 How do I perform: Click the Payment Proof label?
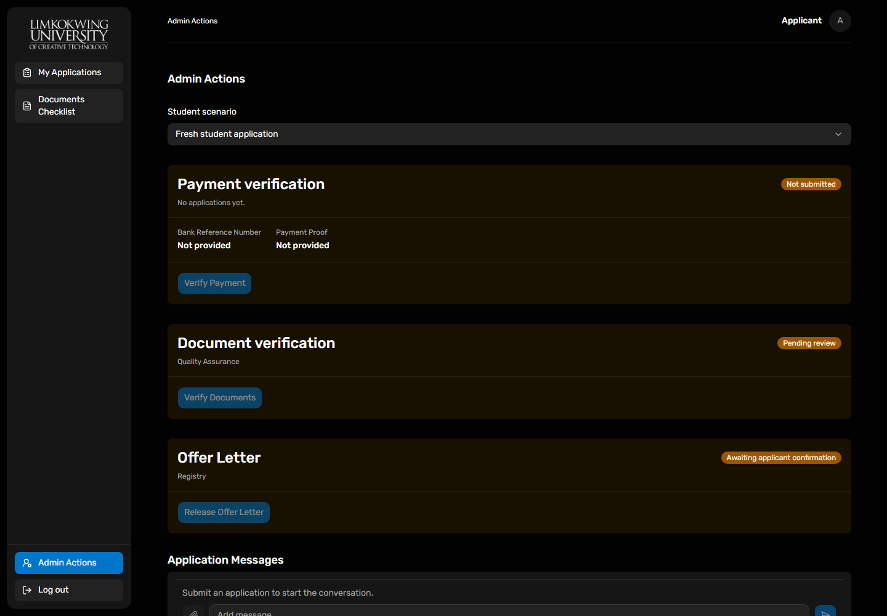302,232
